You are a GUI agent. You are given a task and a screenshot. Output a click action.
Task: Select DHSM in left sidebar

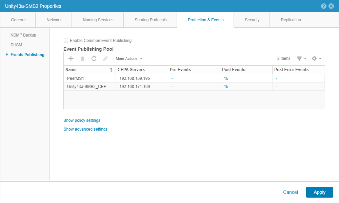(16, 45)
